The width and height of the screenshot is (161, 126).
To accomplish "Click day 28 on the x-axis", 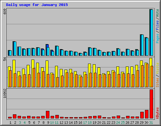I will (x=137, y=123).
